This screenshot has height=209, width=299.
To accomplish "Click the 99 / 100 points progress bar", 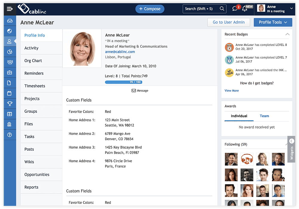I will point(123,82).
